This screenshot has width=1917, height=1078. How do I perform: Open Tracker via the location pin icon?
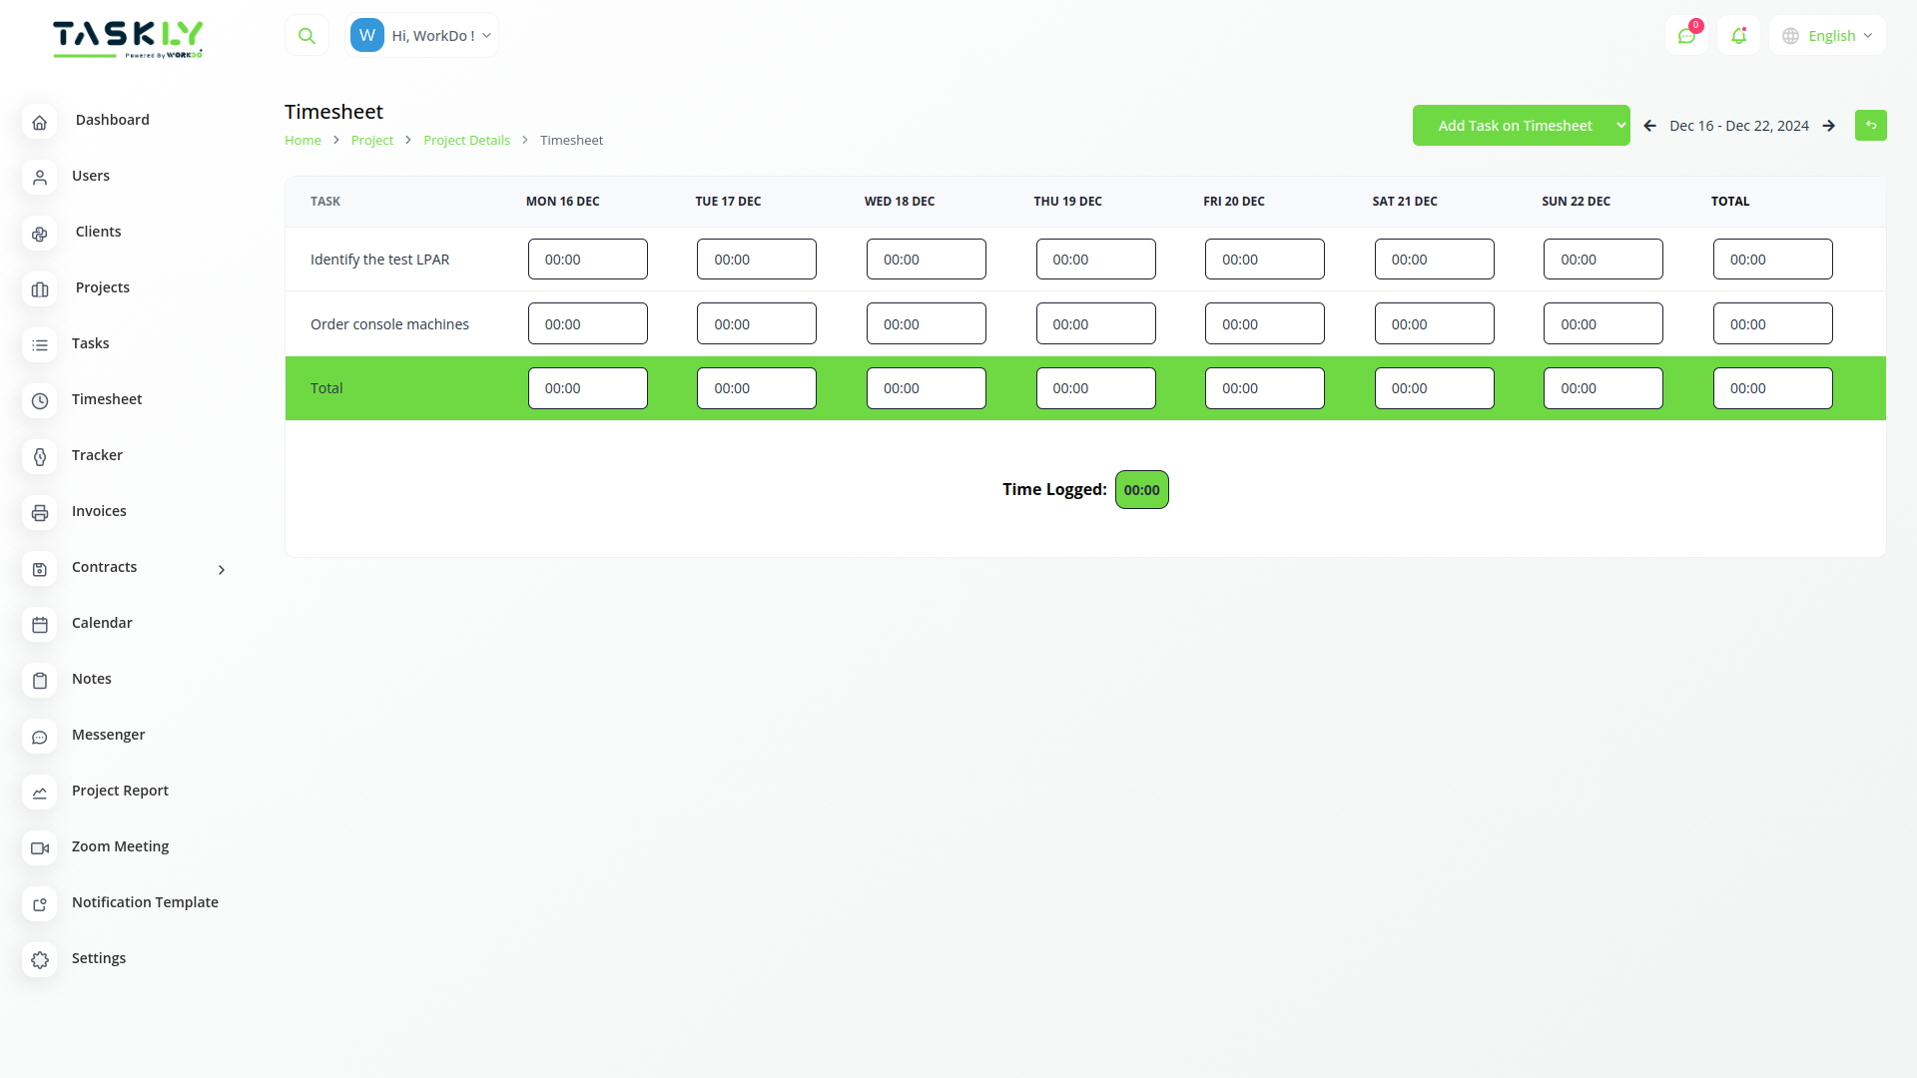coord(39,457)
